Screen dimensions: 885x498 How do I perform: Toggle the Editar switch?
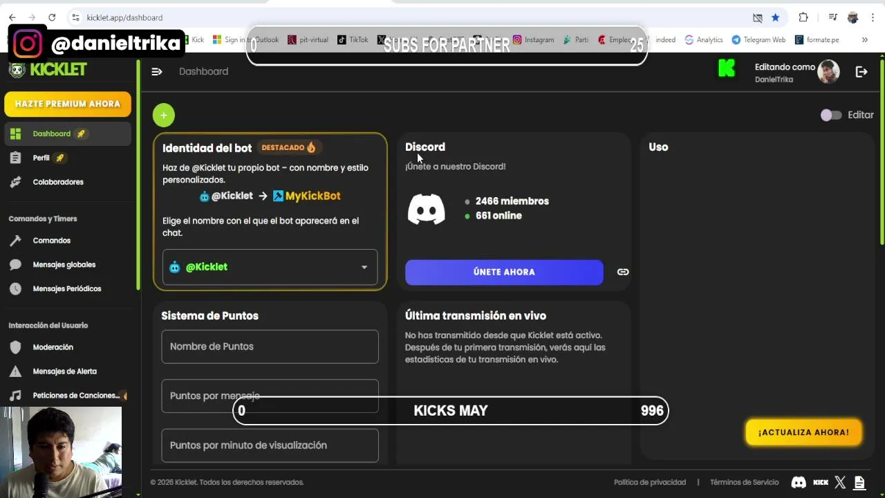click(831, 116)
